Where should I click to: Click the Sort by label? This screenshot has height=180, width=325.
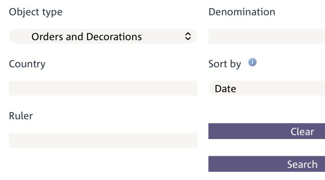(225, 64)
